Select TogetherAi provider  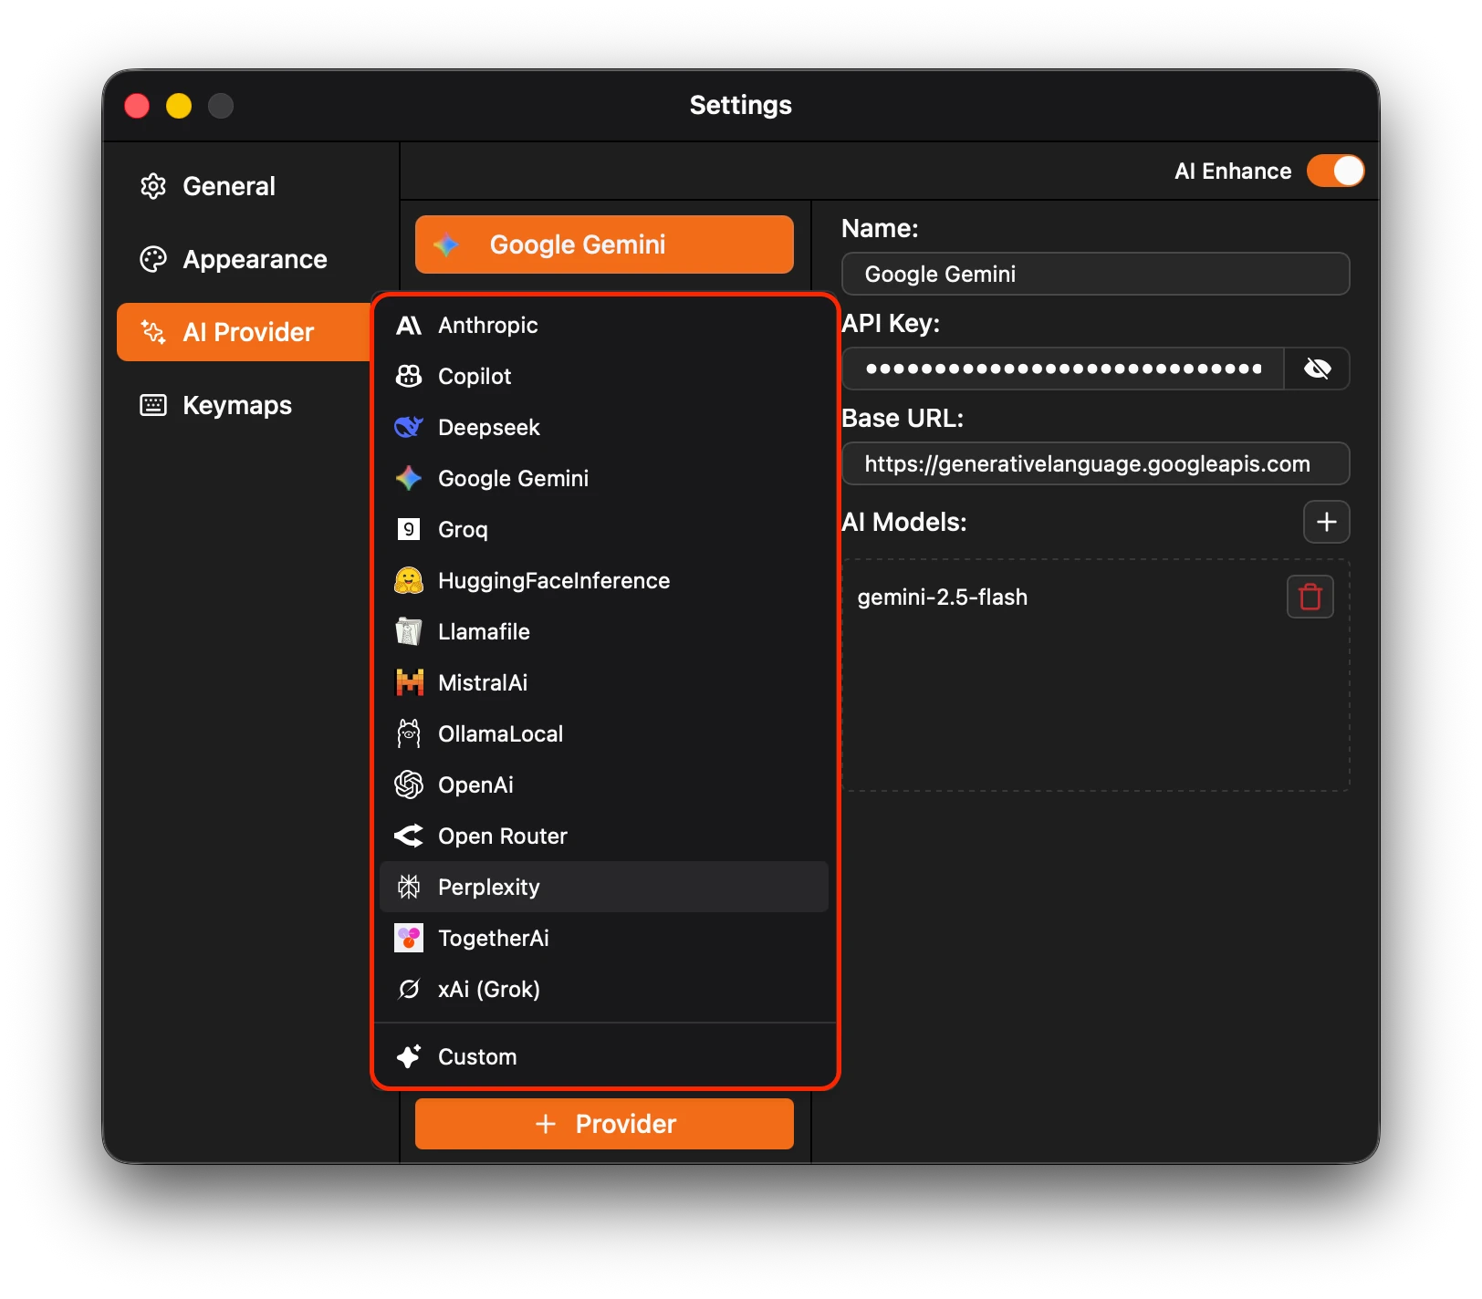click(x=604, y=938)
